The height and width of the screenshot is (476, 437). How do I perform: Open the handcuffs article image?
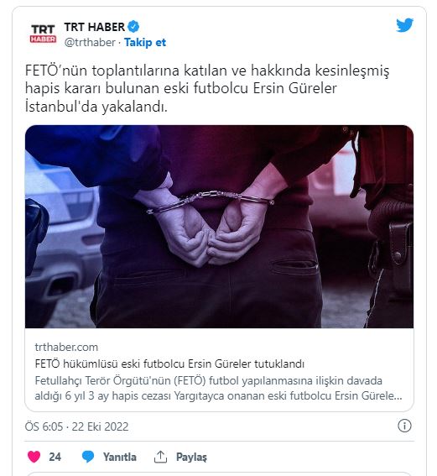coord(219,227)
